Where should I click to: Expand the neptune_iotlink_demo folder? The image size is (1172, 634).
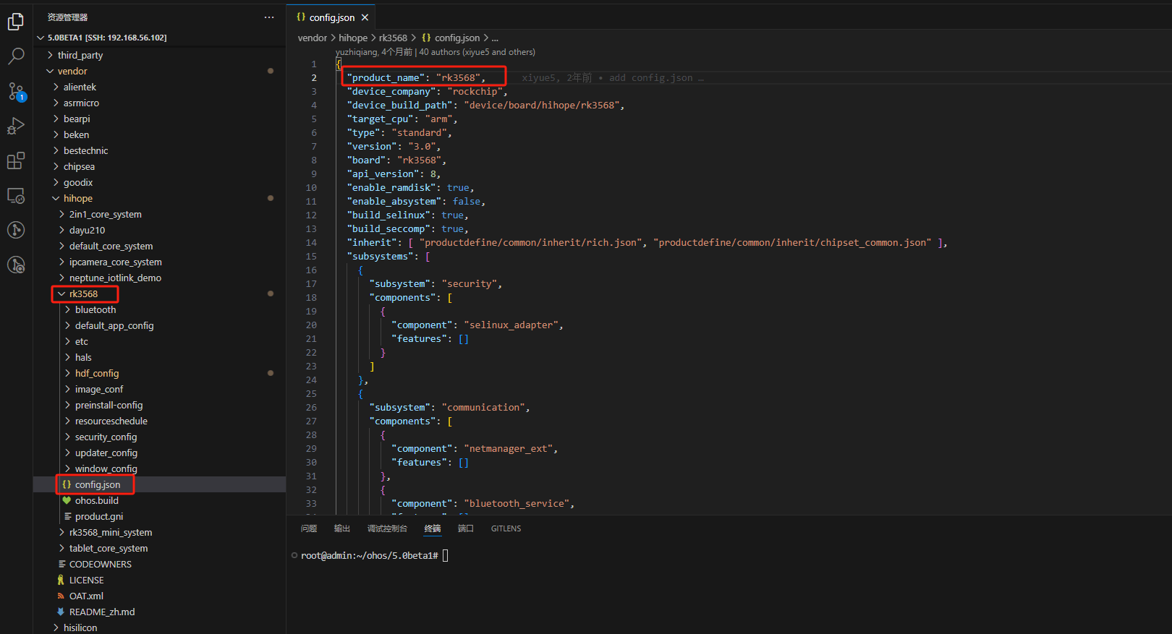point(61,278)
